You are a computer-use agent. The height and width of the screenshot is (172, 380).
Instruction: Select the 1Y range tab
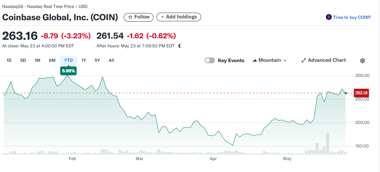point(83,60)
